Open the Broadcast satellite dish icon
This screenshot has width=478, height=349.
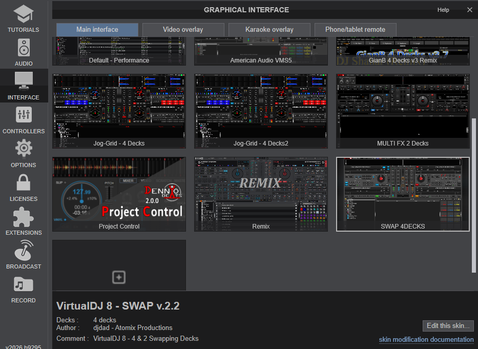pos(24,250)
